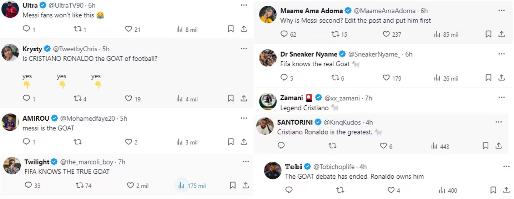
Task: Bookmark Dr Sneaker Nyame's tweet
Action: (x=489, y=78)
